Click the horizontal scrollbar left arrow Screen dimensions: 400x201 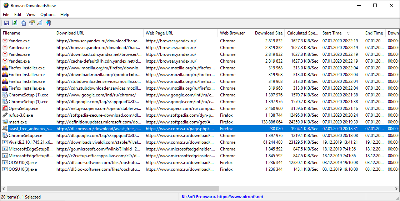[x=3, y=189]
